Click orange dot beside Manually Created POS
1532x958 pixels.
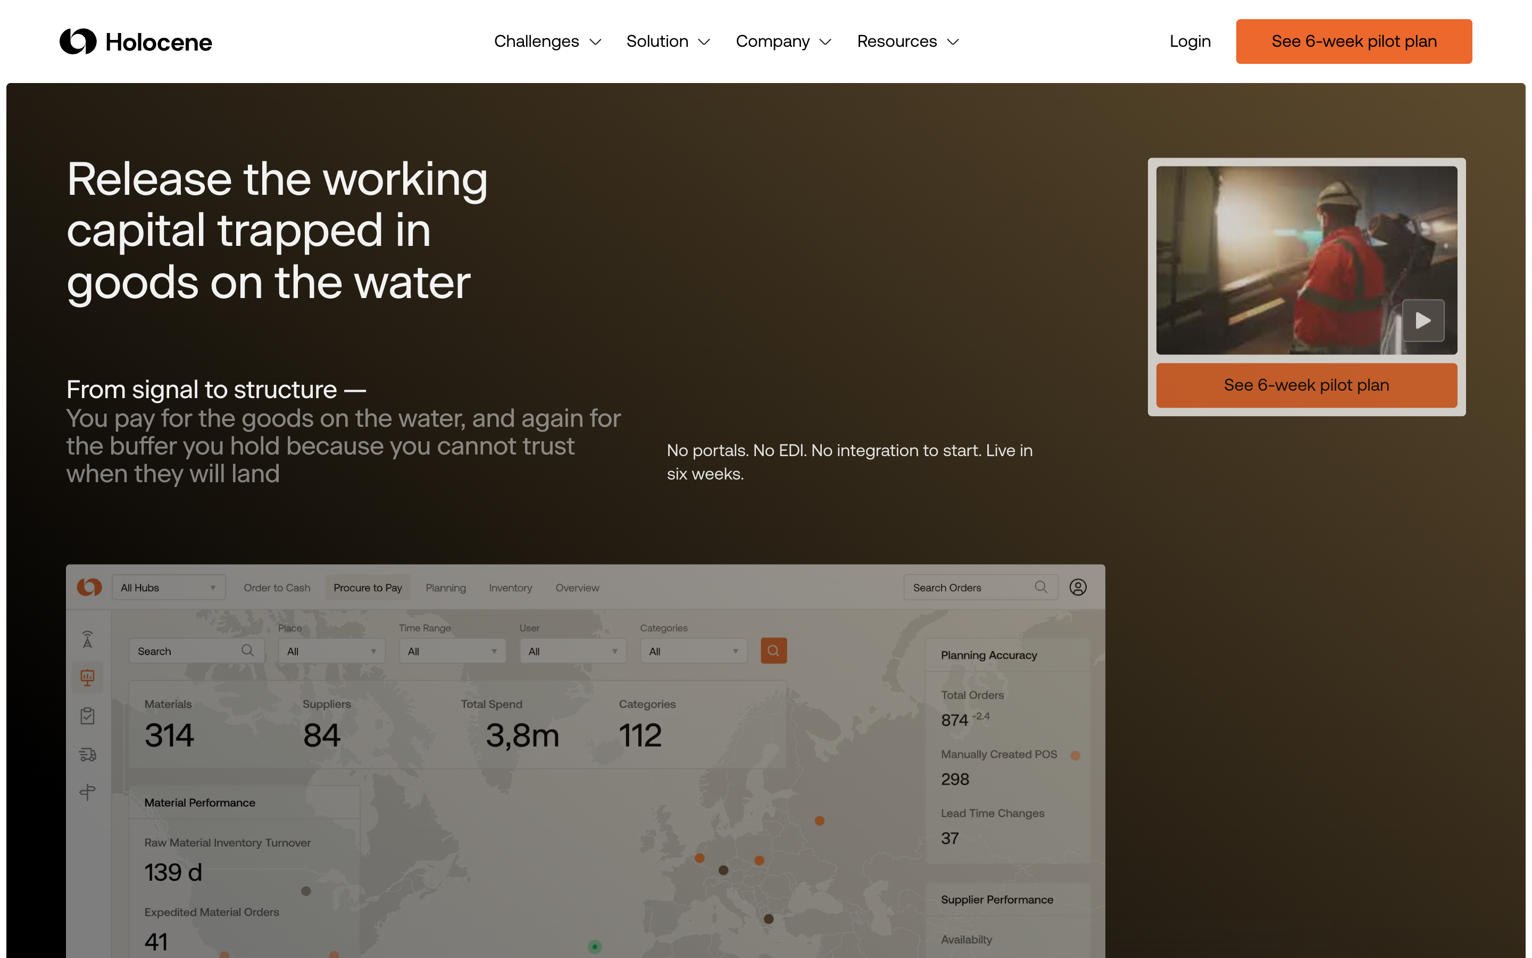(x=1075, y=755)
